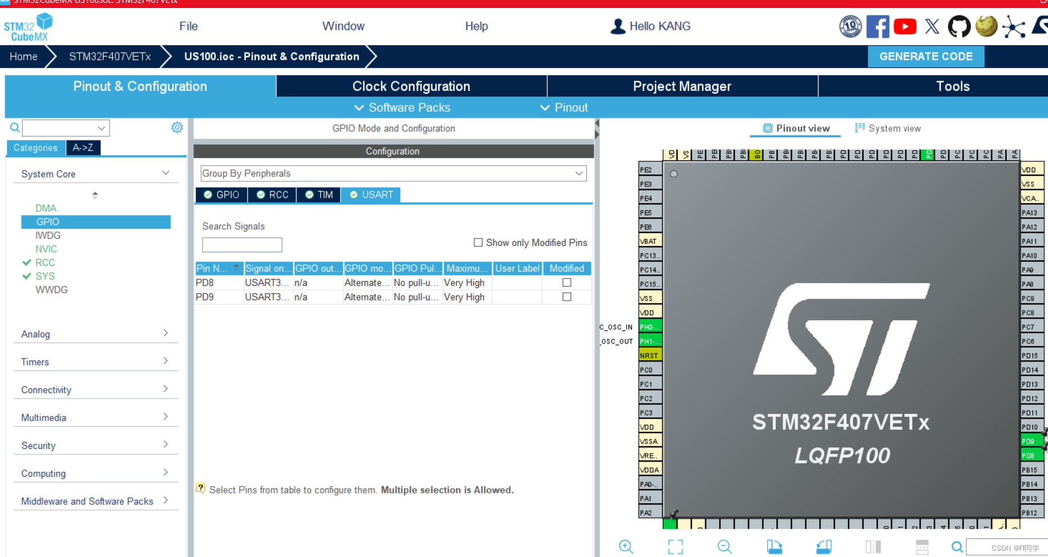Click the search magnifier in left panel

click(x=15, y=128)
